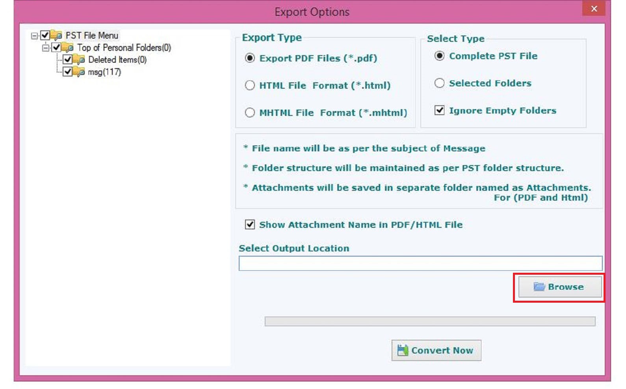Collapse the PST File Menu tree node
Viewport: 626px width, 389px height.
pos(34,36)
